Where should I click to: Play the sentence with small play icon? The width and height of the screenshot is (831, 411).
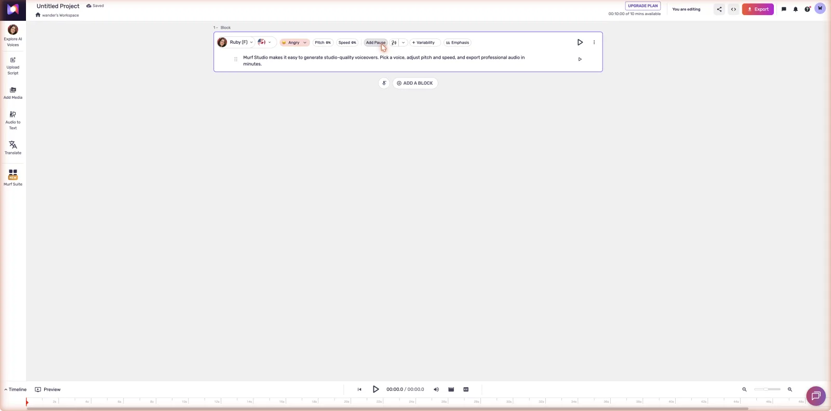point(580,59)
